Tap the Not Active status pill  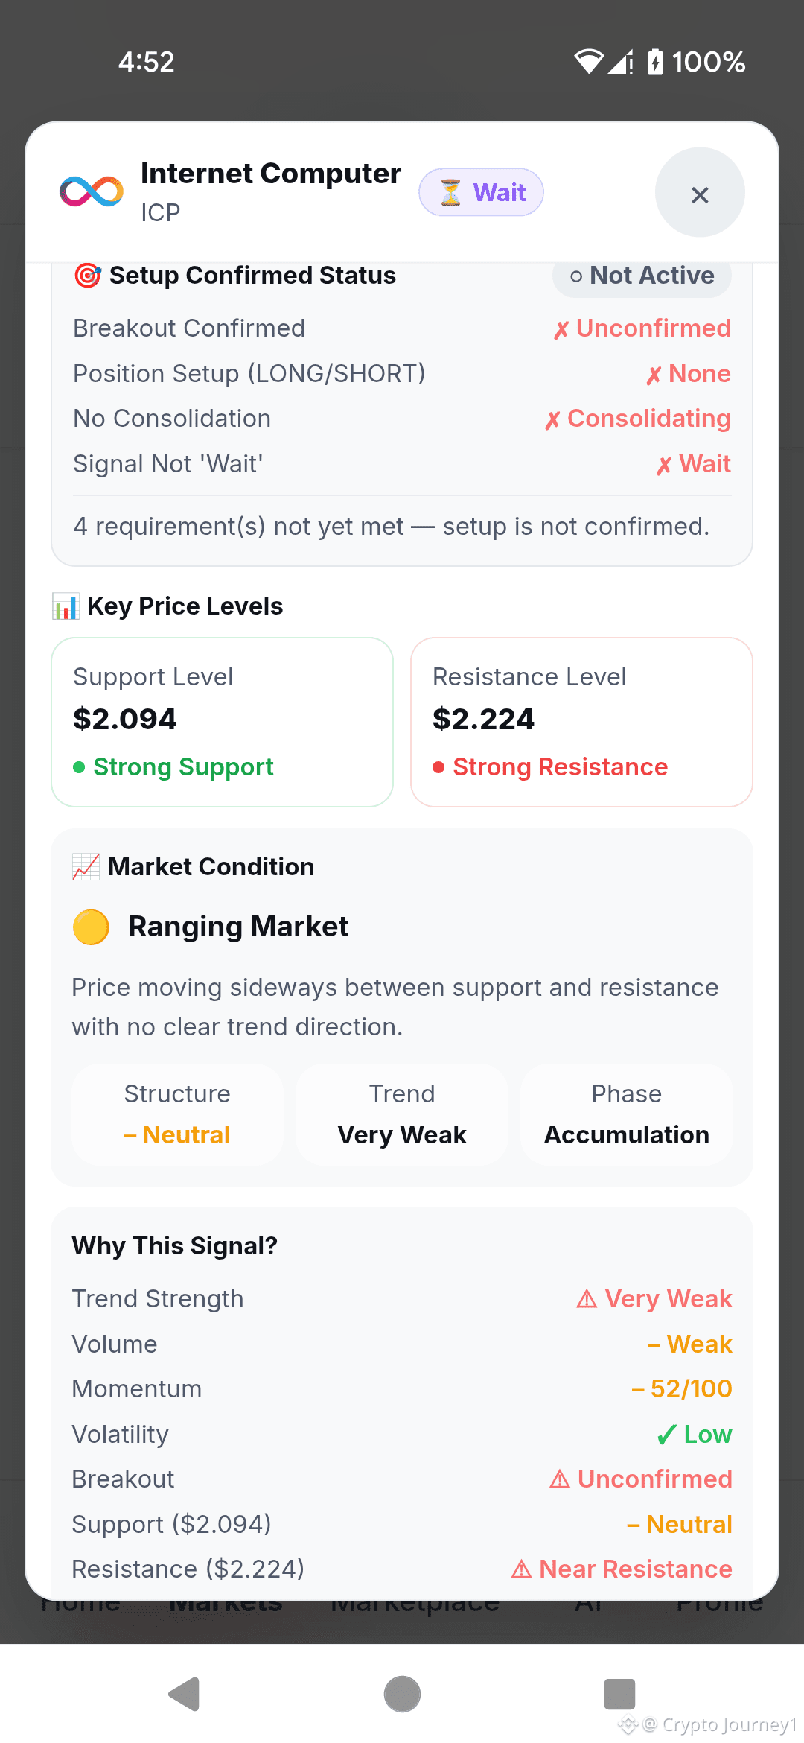642,276
